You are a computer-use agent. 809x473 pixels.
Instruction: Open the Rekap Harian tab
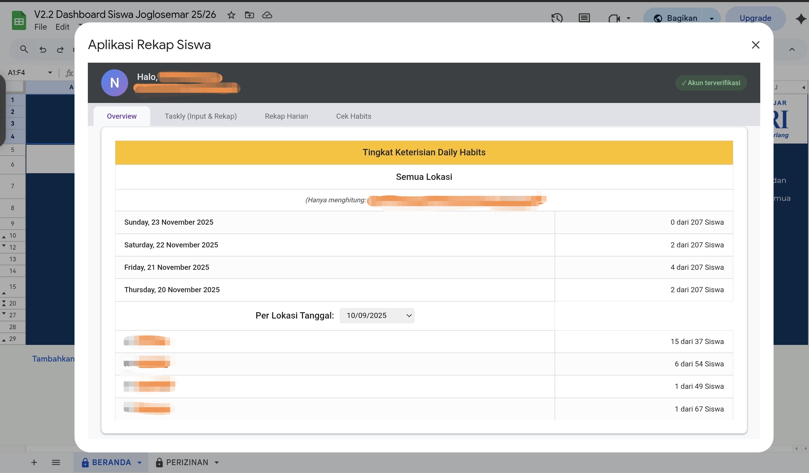[286, 116]
